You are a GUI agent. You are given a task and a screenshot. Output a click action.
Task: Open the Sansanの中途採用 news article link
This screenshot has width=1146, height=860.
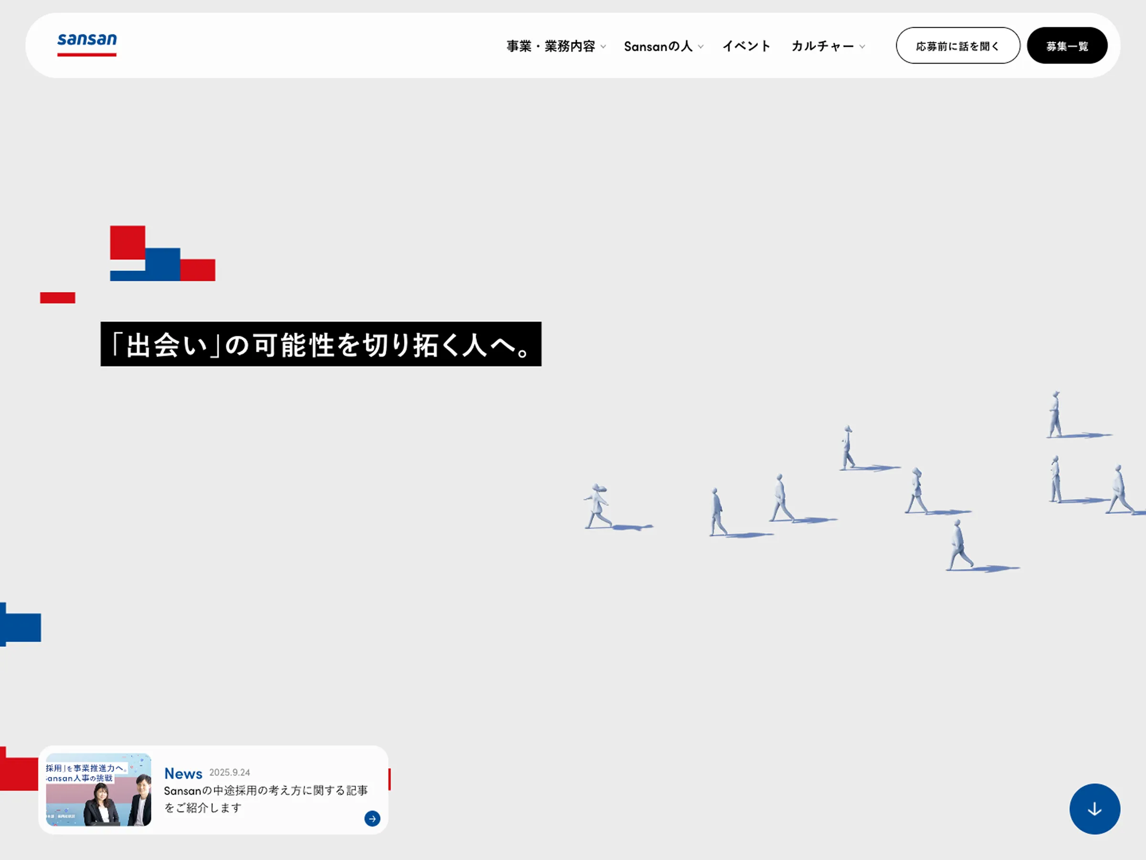point(266,799)
